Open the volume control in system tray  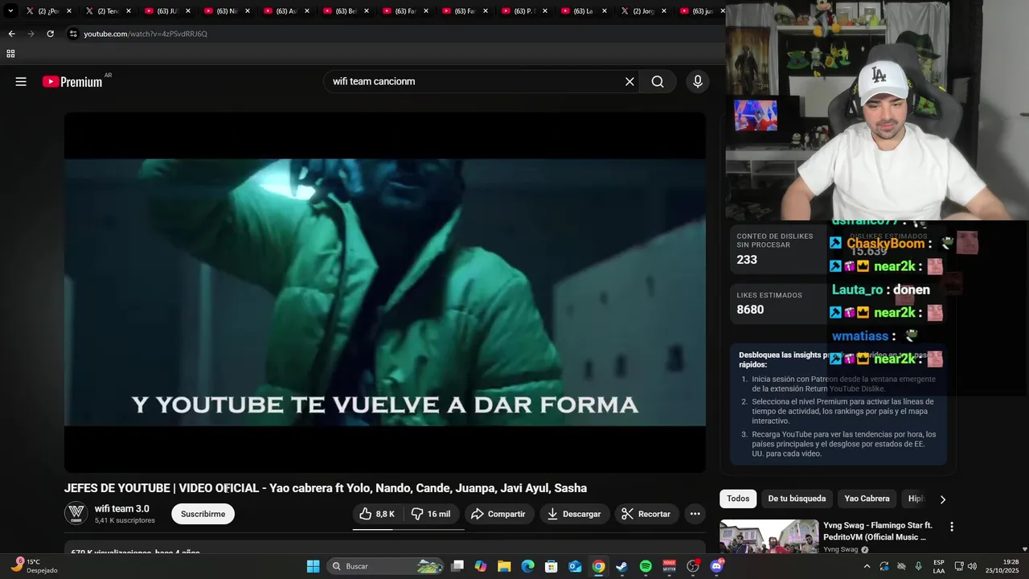coord(972,566)
